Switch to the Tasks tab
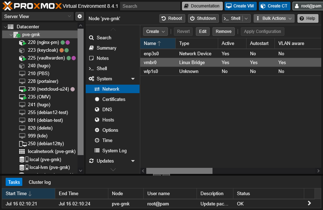This screenshot has width=323, height=210. (14, 182)
